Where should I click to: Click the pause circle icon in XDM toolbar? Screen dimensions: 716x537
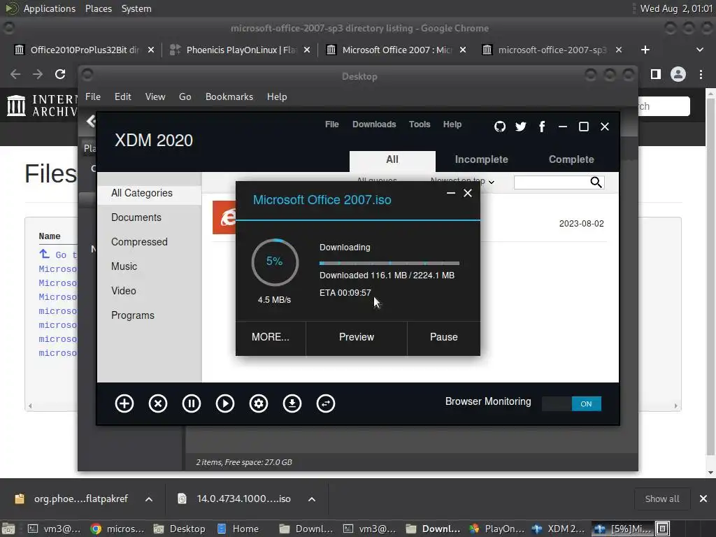pyautogui.click(x=192, y=403)
